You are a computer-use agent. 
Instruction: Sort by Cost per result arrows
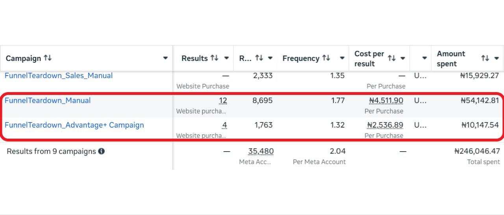click(x=391, y=58)
